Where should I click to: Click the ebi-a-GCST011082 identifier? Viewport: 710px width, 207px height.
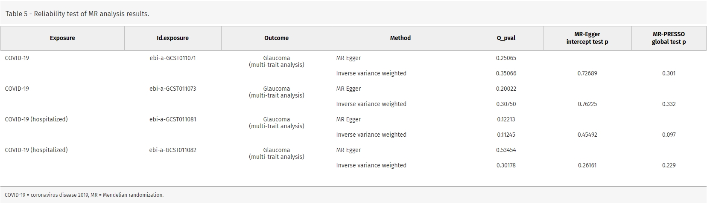tap(172, 150)
